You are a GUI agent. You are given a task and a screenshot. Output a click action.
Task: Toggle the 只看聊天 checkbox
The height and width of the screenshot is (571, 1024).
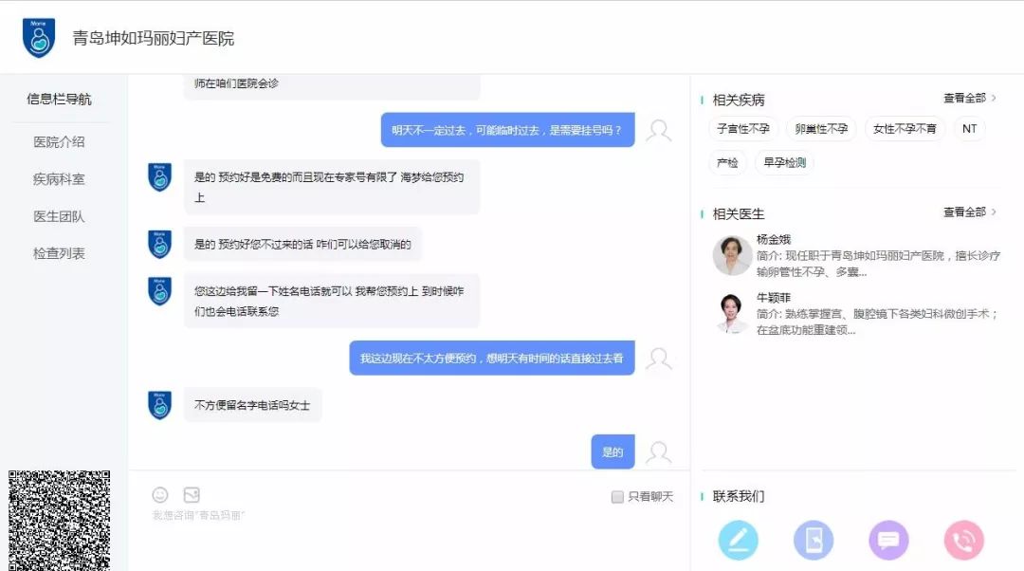tap(617, 497)
